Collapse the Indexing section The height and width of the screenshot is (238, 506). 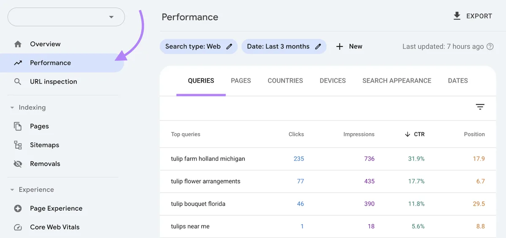click(12, 108)
